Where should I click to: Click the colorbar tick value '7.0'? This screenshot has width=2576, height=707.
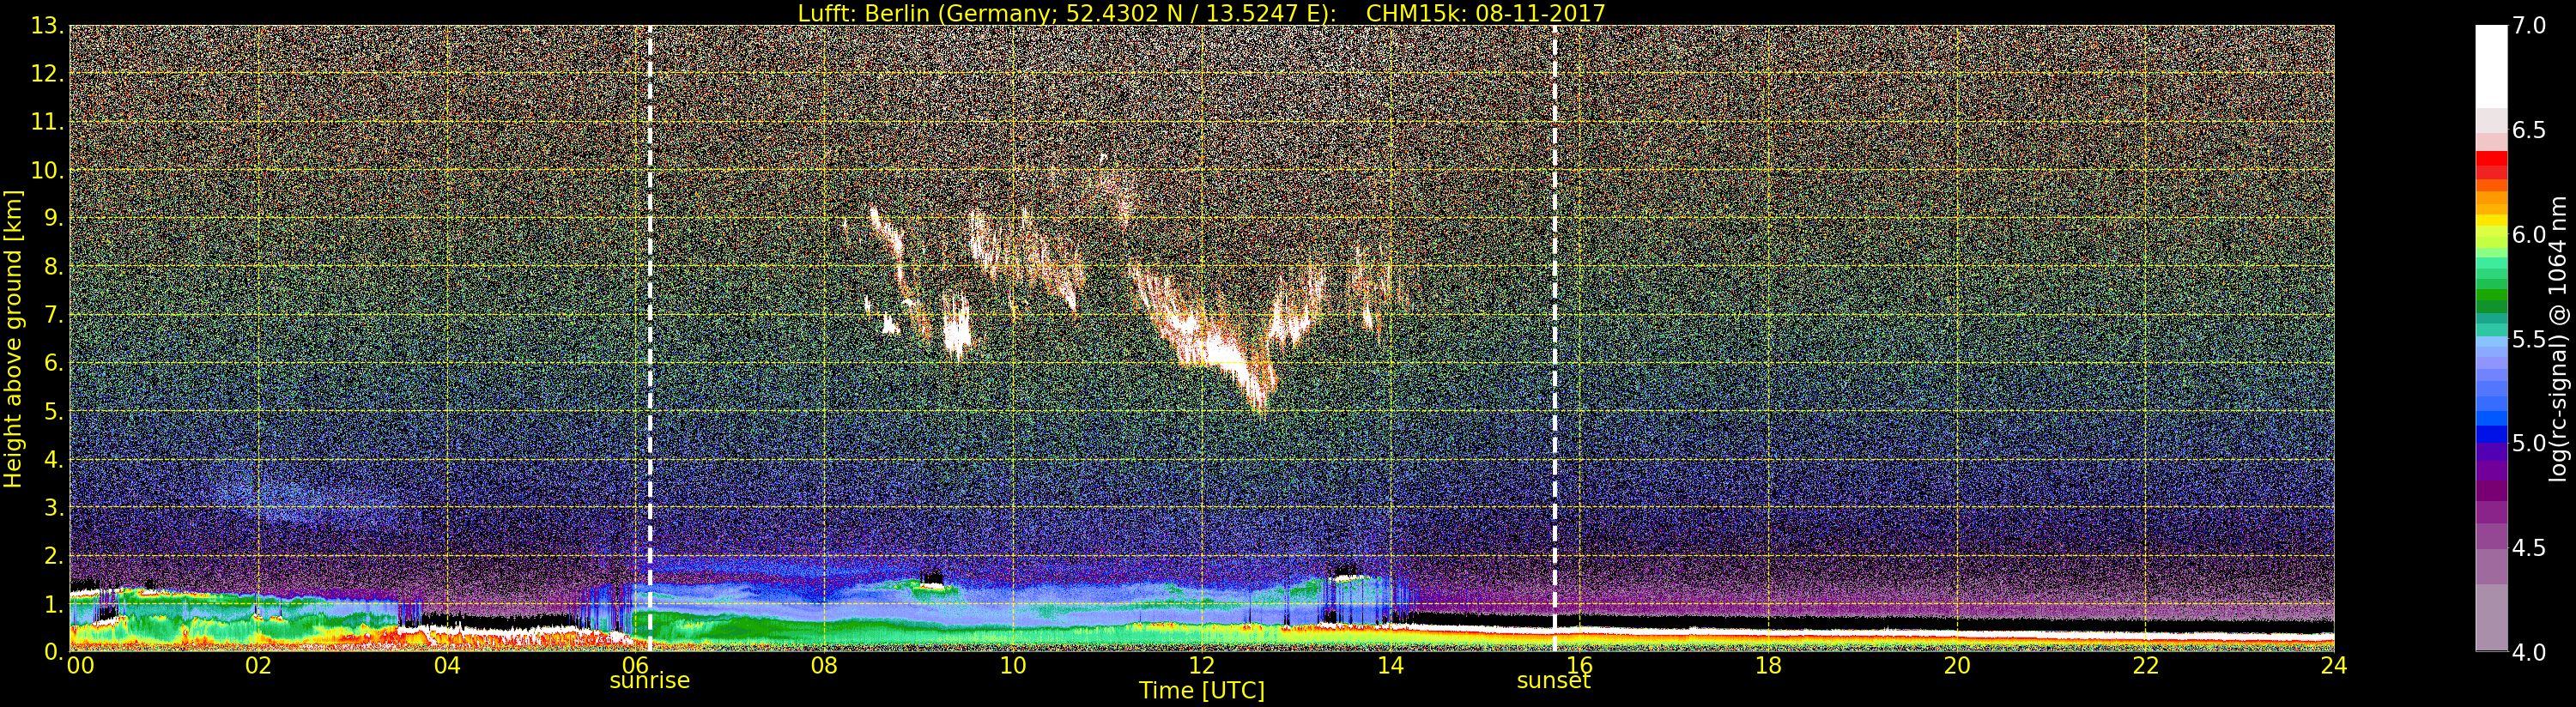[2530, 26]
